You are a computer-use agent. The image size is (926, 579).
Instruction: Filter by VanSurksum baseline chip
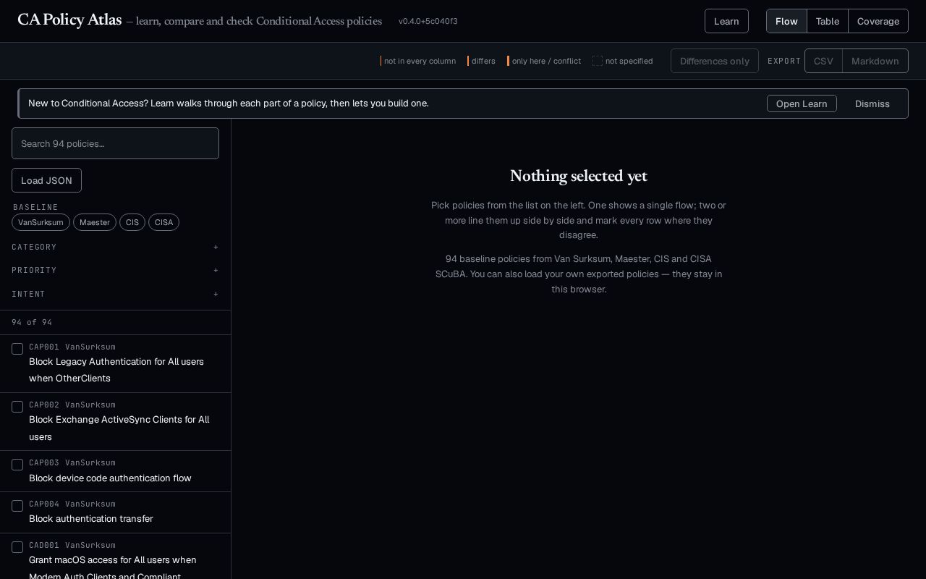(41, 222)
